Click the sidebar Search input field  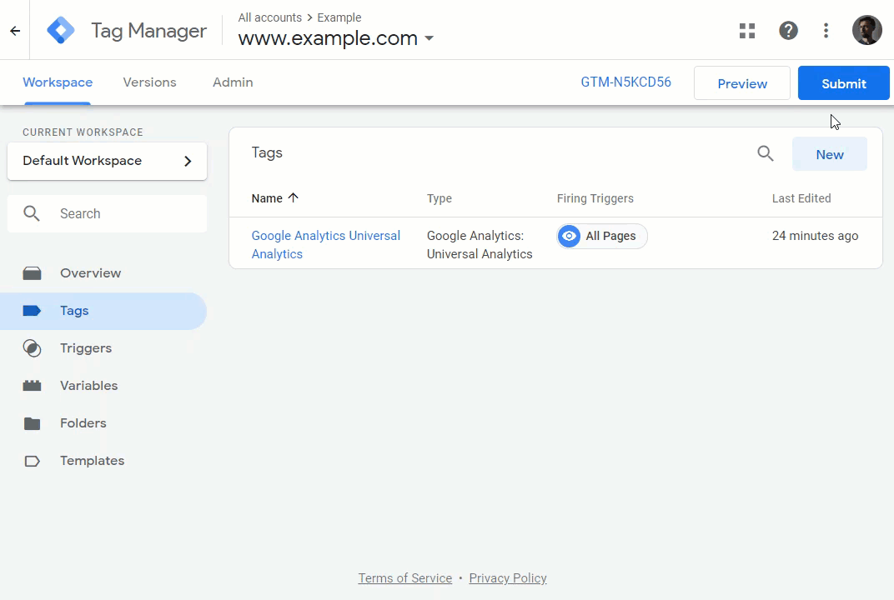point(108,213)
